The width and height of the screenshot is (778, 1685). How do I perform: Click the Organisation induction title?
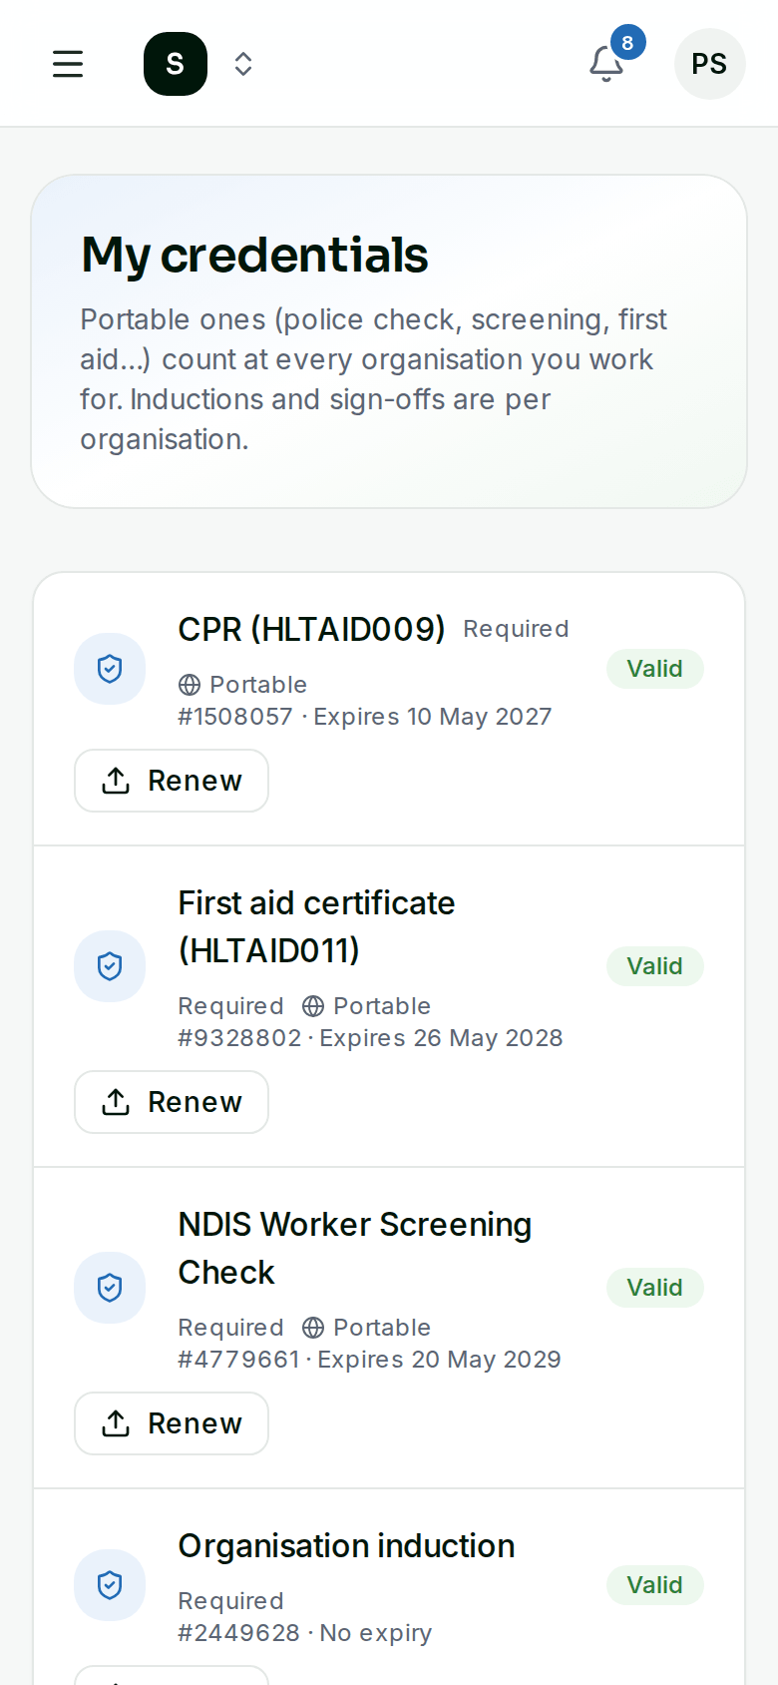(346, 1545)
